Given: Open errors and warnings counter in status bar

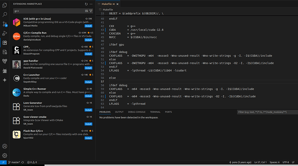Looking at the screenshot, I should (x=32, y=162).
